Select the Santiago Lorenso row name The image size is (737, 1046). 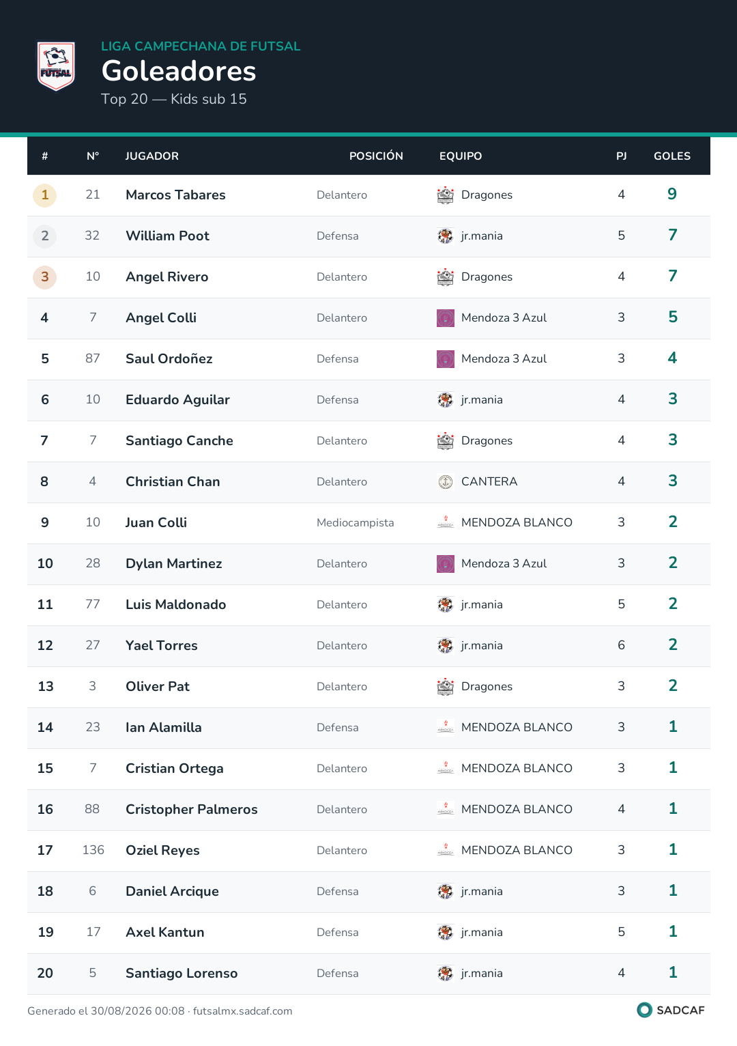182,974
